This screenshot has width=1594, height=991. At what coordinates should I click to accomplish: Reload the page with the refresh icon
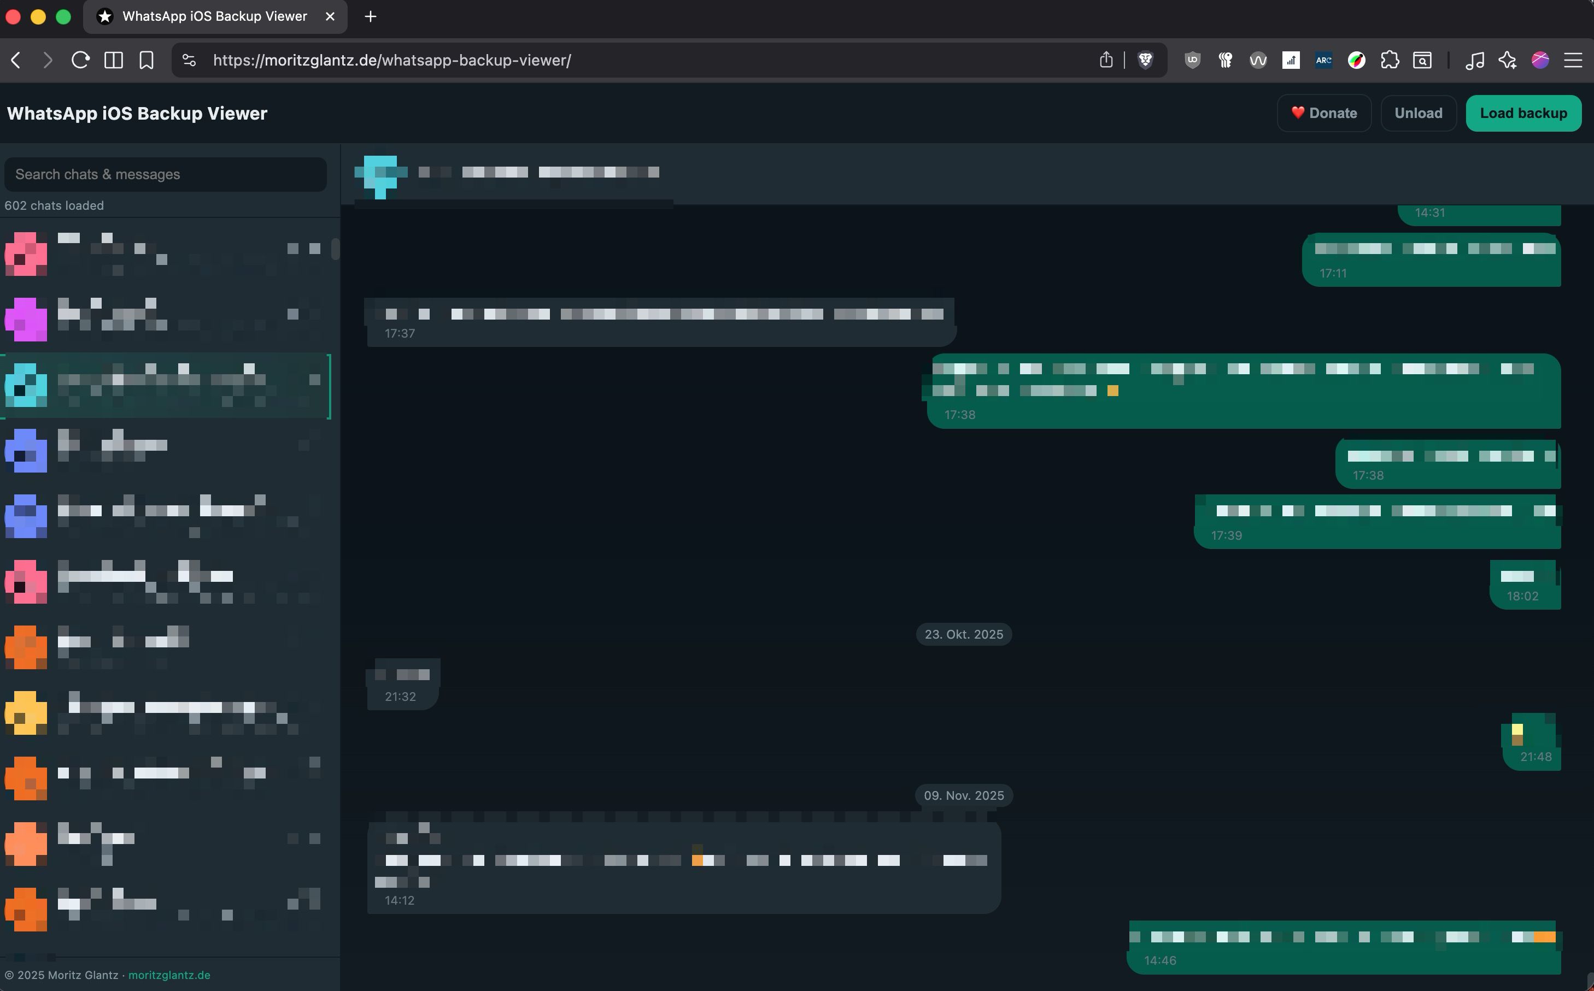coord(81,60)
